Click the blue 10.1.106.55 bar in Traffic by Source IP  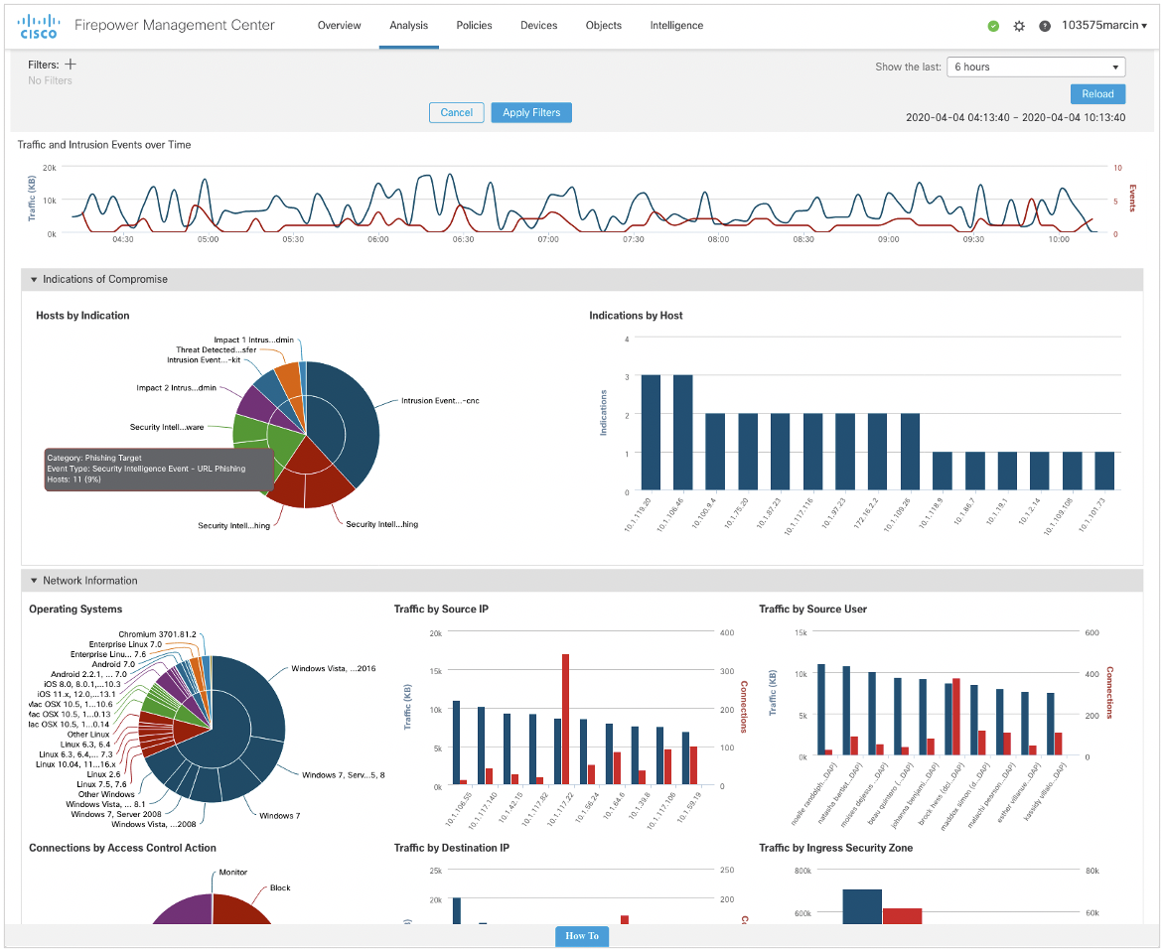point(456,743)
